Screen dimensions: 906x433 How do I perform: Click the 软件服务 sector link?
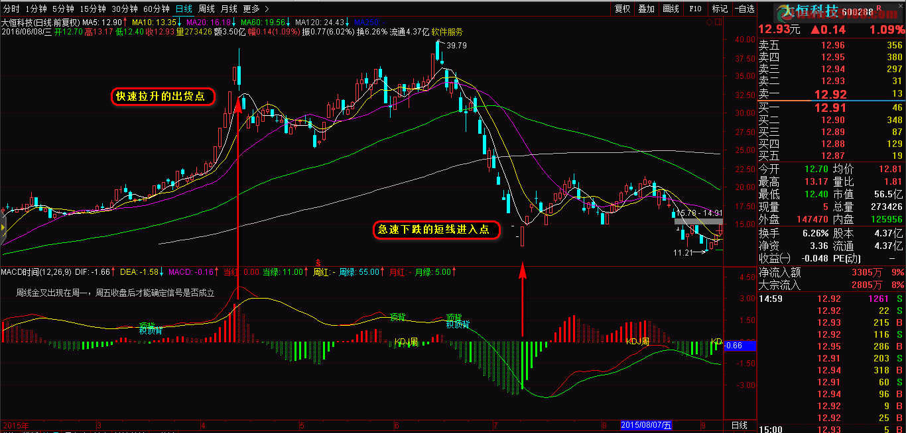click(447, 31)
